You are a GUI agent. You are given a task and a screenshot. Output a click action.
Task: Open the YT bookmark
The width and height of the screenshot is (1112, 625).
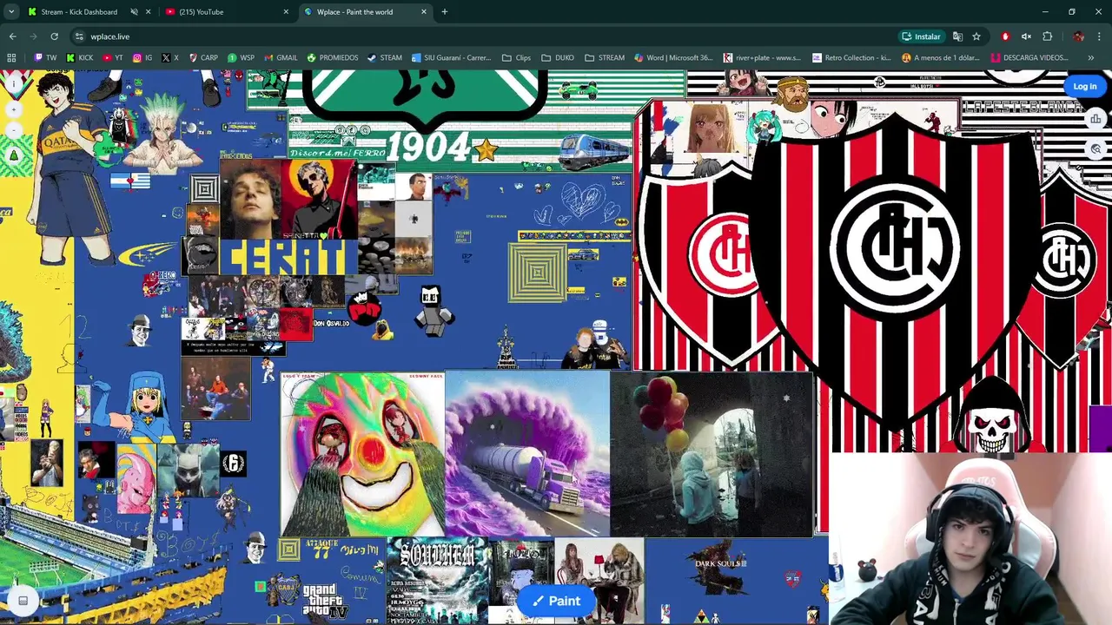pos(113,58)
